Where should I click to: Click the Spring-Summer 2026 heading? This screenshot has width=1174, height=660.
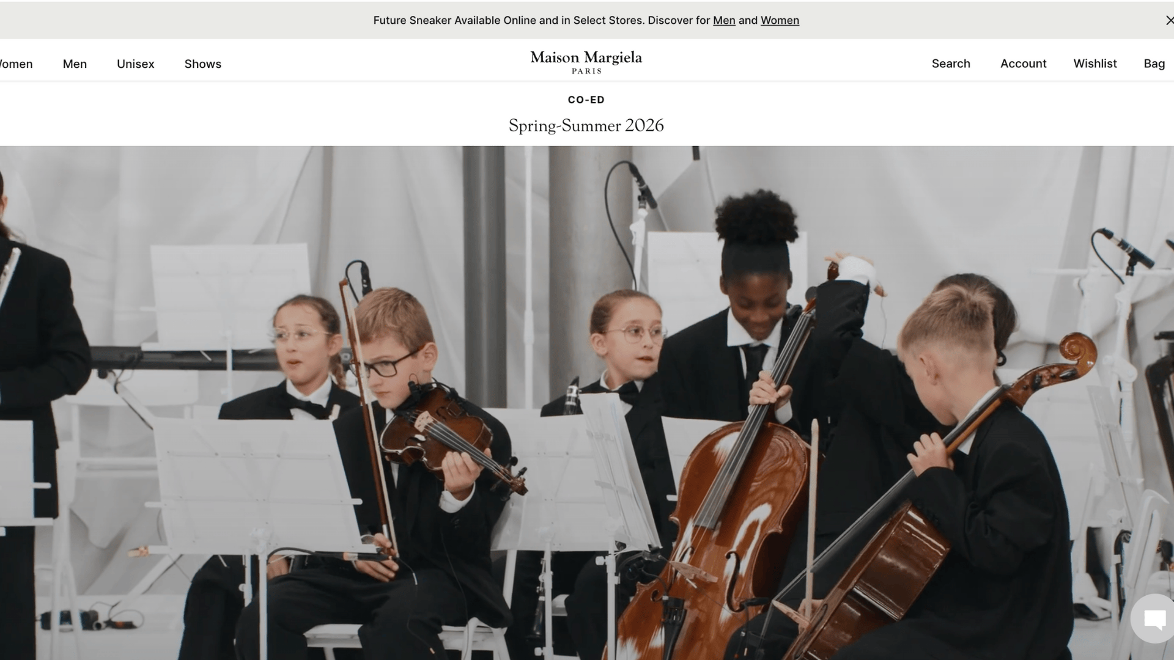pos(586,125)
